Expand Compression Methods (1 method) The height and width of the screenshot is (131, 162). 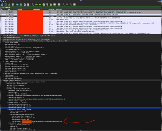coord(7,106)
